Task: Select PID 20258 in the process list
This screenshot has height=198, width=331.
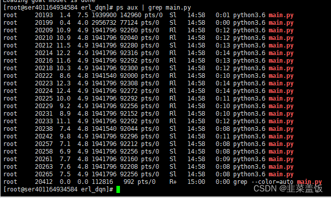Action: (x=44, y=152)
